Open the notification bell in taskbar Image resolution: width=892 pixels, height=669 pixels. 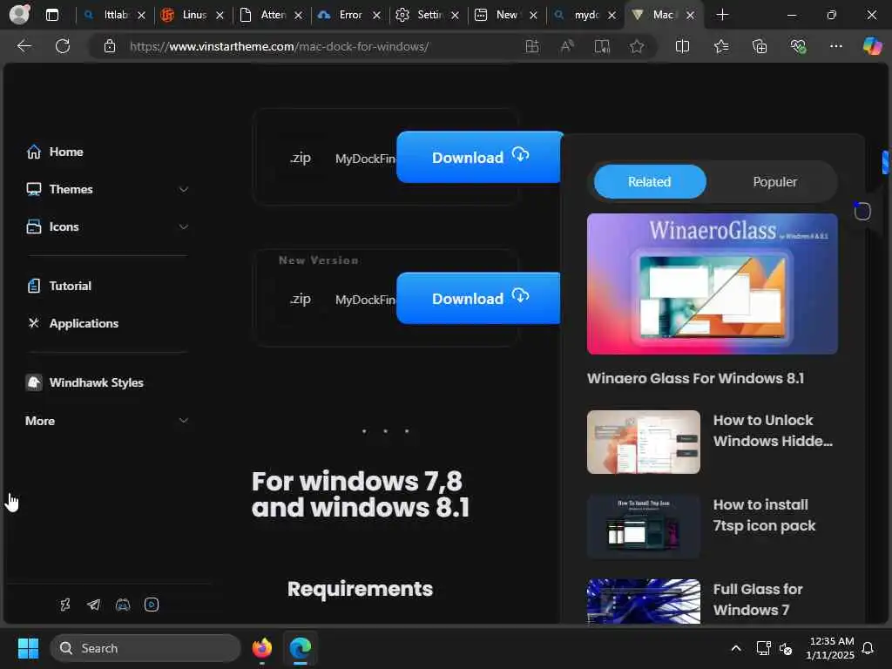click(x=868, y=648)
